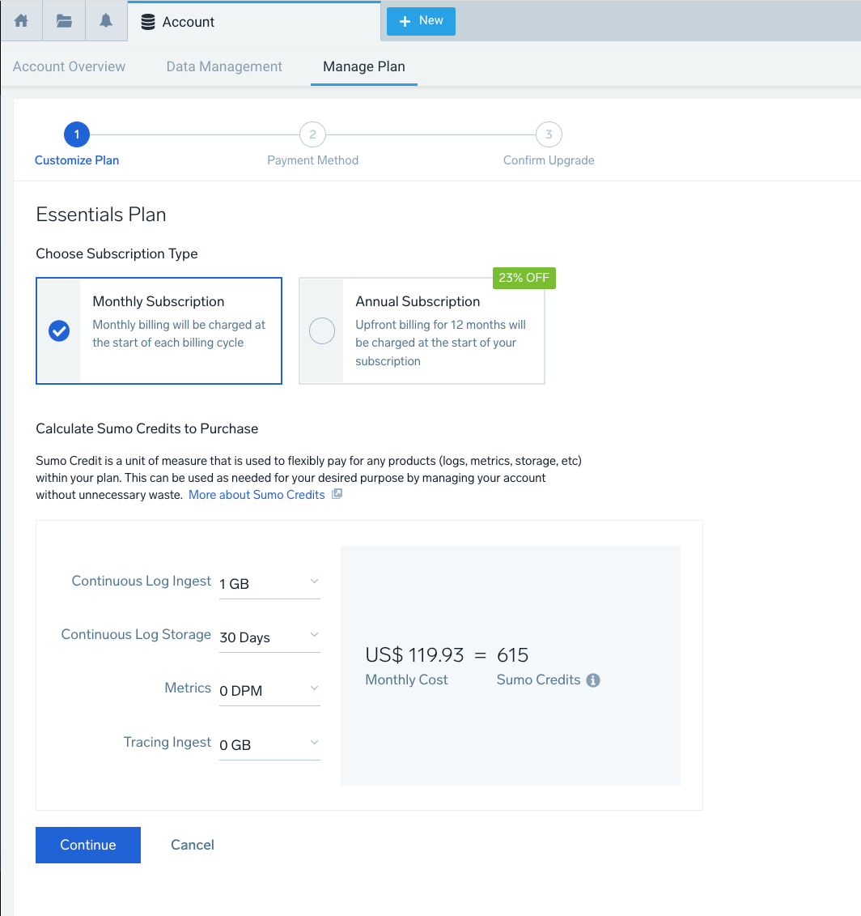Open the alerts bell icon
The height and width of the screenshot is (916, 861).
coord(106,21)
